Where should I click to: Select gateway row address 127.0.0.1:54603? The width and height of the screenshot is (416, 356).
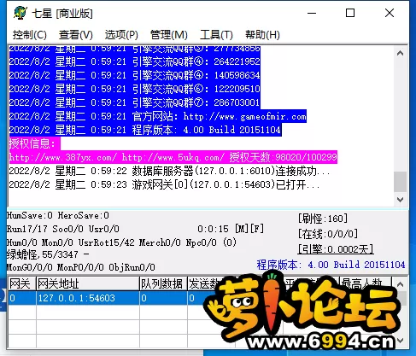coord(88,298)
